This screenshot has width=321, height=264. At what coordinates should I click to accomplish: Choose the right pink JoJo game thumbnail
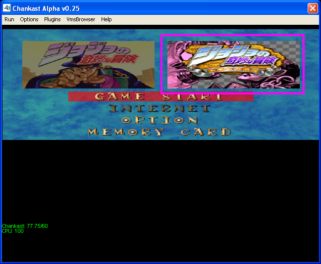tap(234, 65)
